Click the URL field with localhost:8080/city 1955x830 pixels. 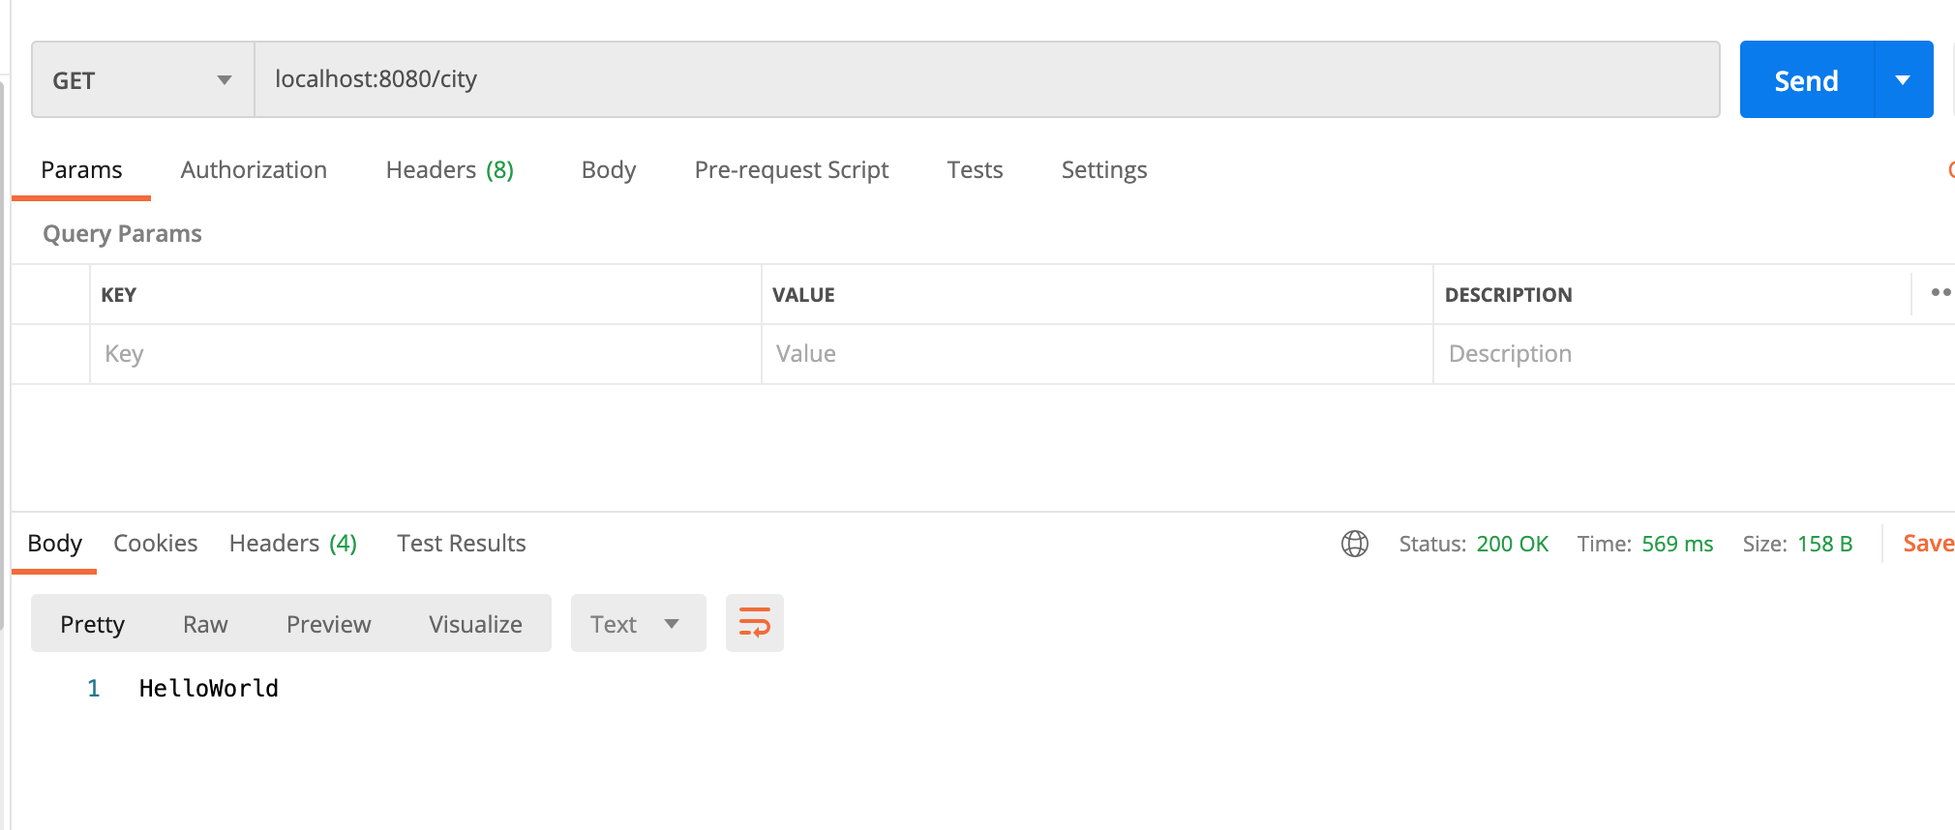click(x=987, y=79)
